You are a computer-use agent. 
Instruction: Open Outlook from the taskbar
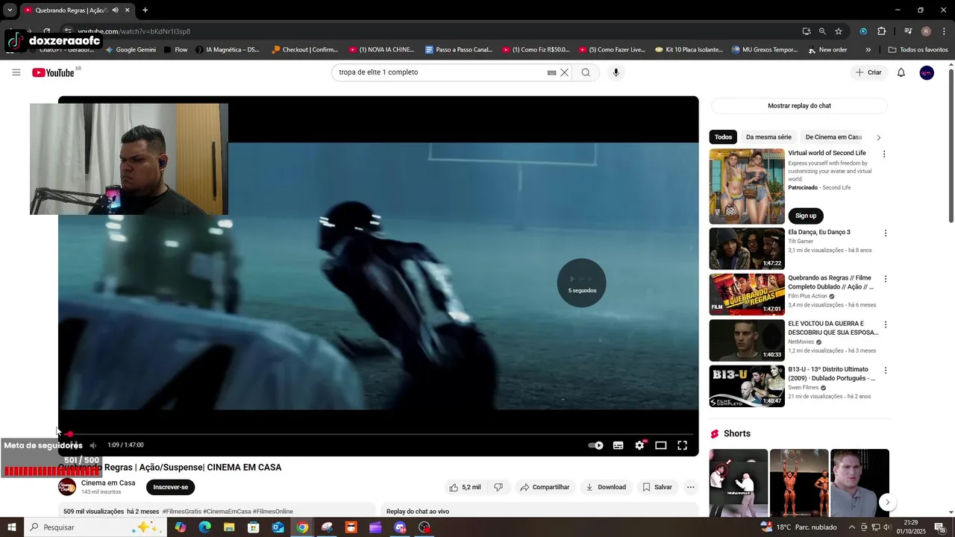pyautogui.click(x=278, y=527)
